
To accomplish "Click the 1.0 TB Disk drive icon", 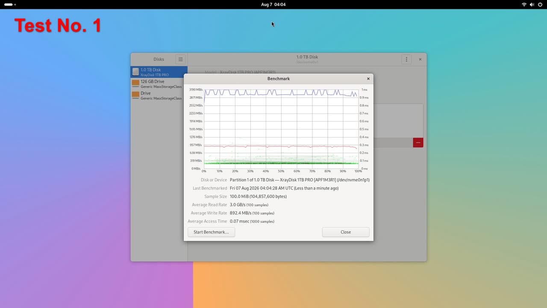I will [x=135, y=72].
